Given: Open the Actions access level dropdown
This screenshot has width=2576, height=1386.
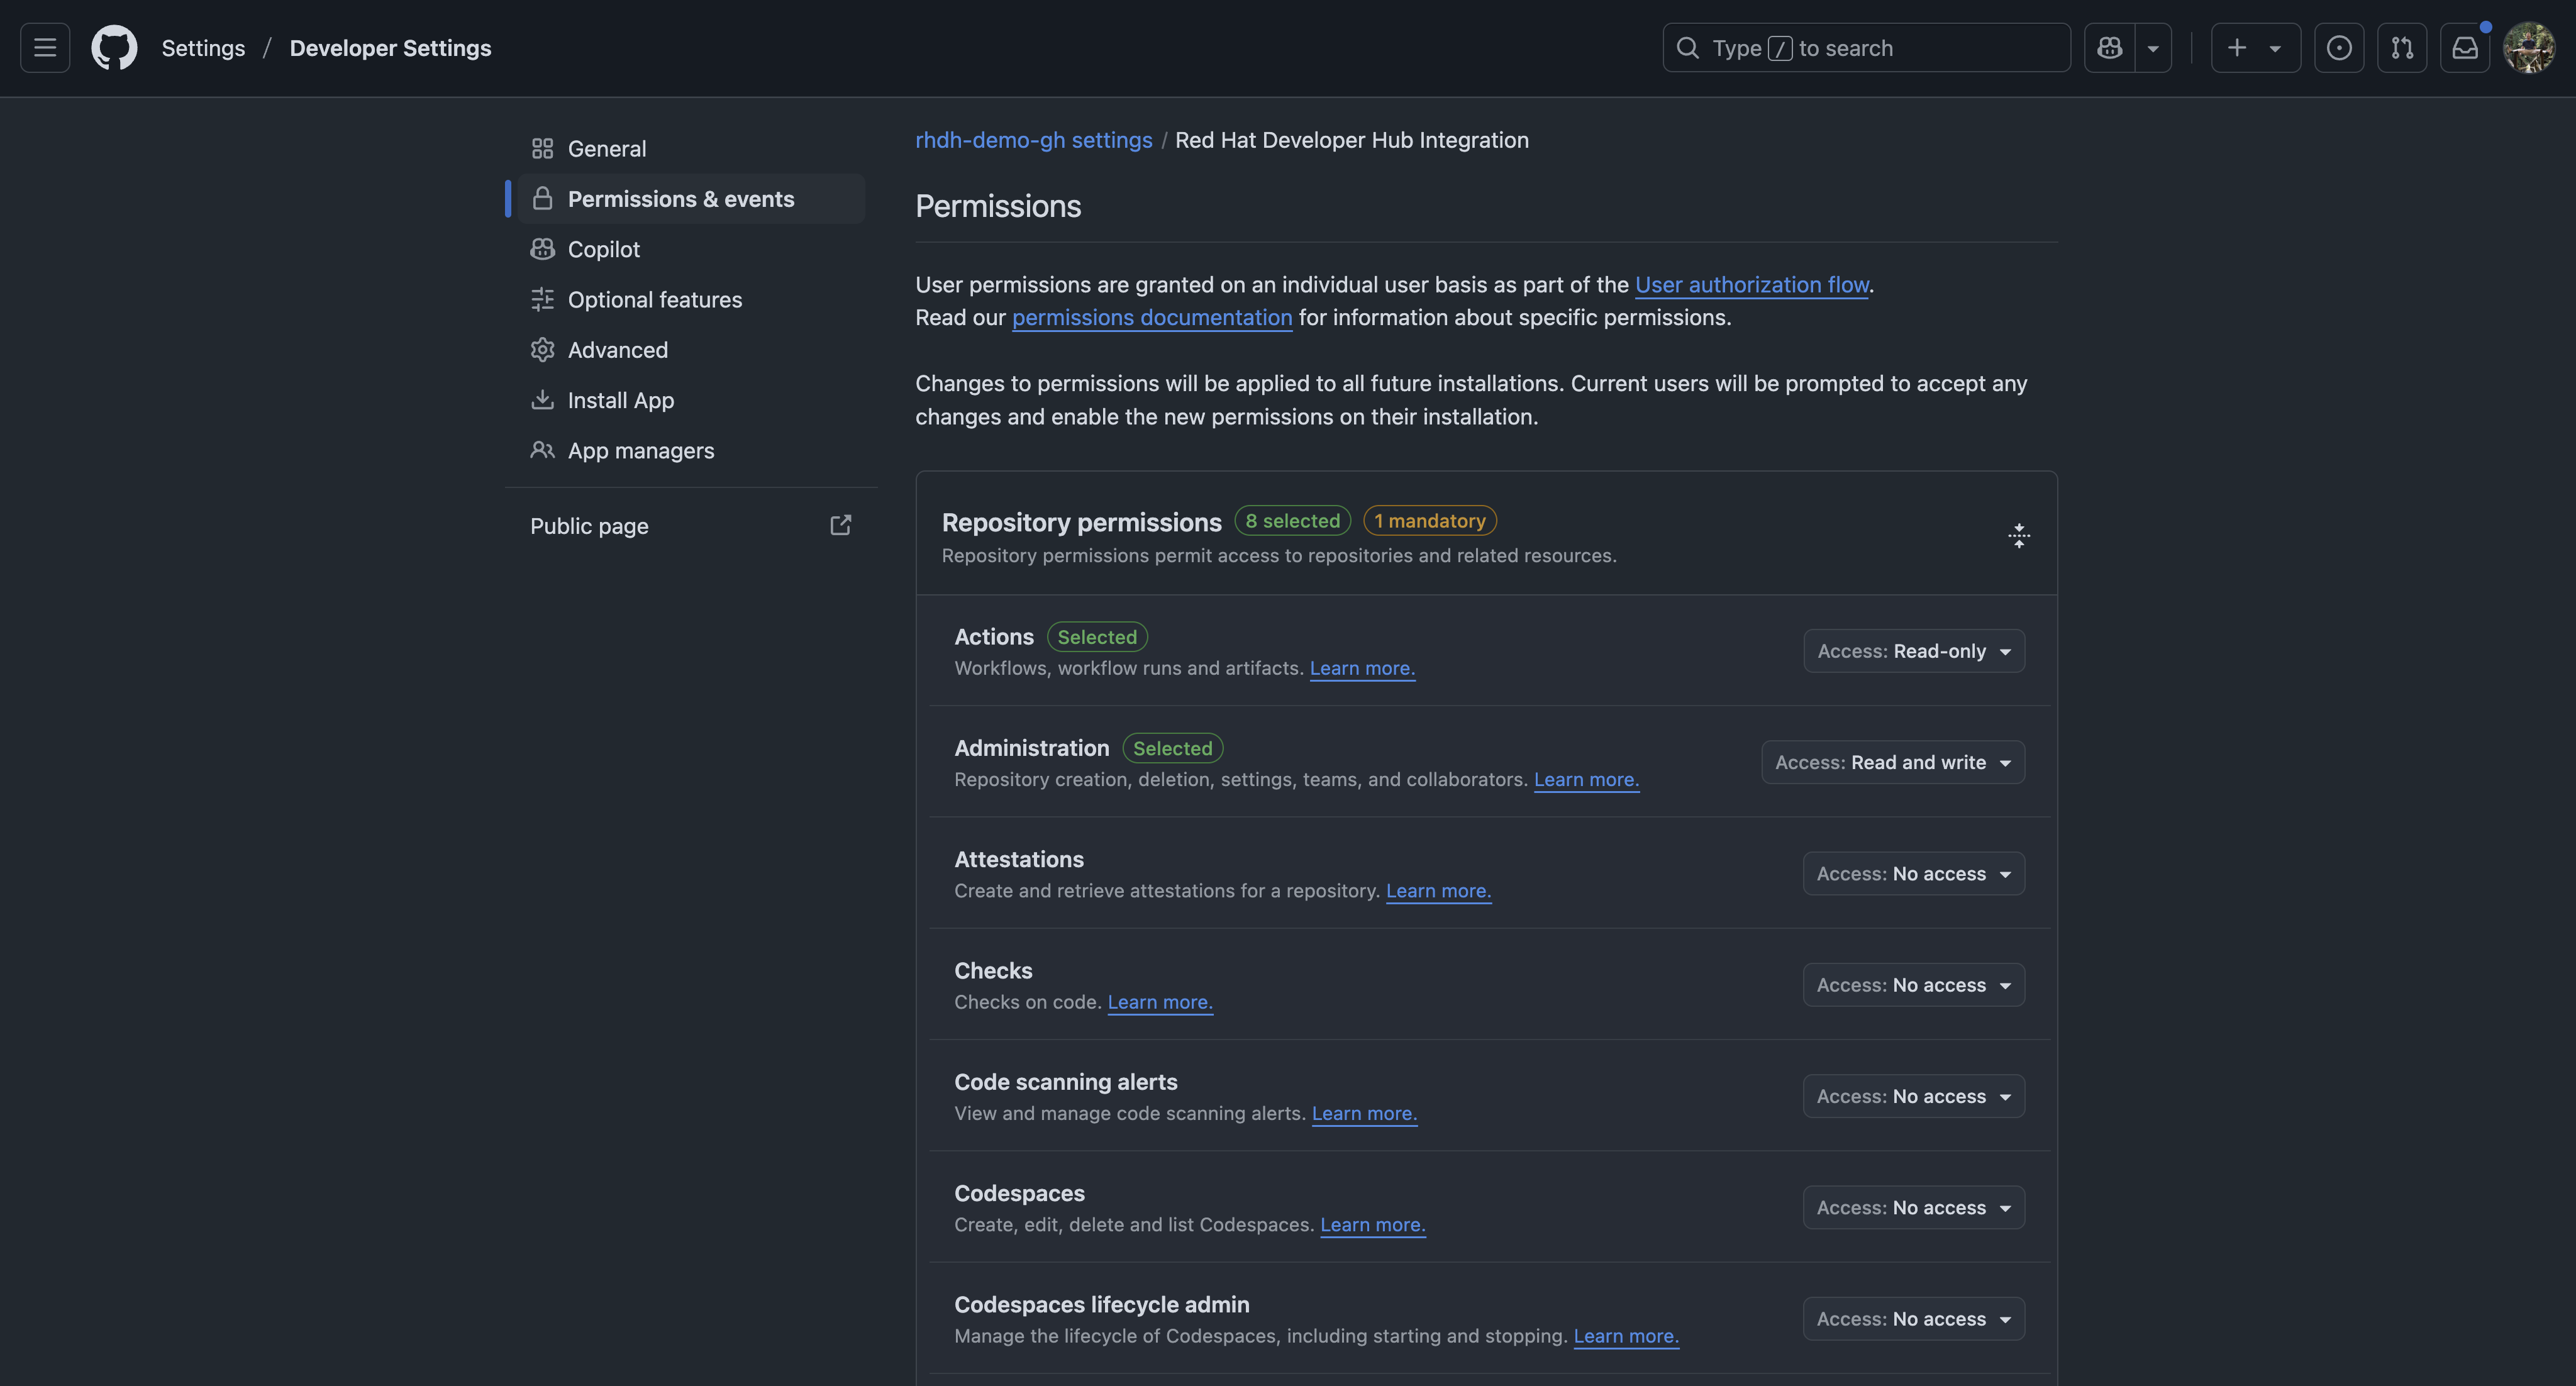Looking at the screenshot, I should coord(1913,651).
